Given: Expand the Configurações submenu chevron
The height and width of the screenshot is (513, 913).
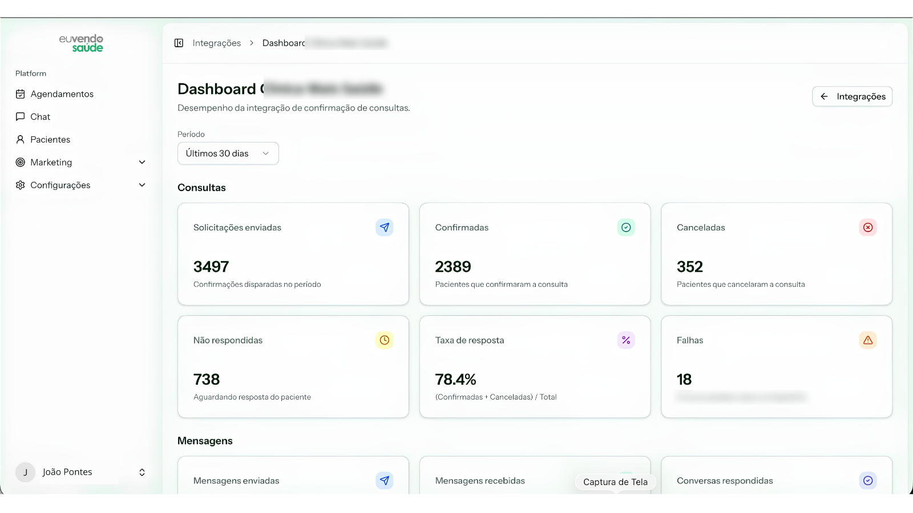Looking at the screenshot, I should [142, 185].
